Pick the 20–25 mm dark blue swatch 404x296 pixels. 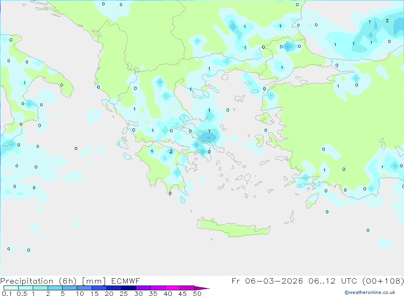(x=114, y=288)
